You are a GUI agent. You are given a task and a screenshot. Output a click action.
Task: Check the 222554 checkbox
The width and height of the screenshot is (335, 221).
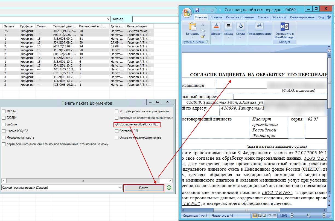pyautogui.click(x=4, y=118)
